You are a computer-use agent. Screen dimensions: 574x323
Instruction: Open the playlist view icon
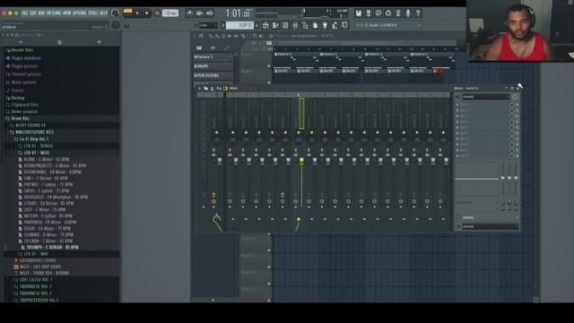pyautogui.click(x=265, y=25)
